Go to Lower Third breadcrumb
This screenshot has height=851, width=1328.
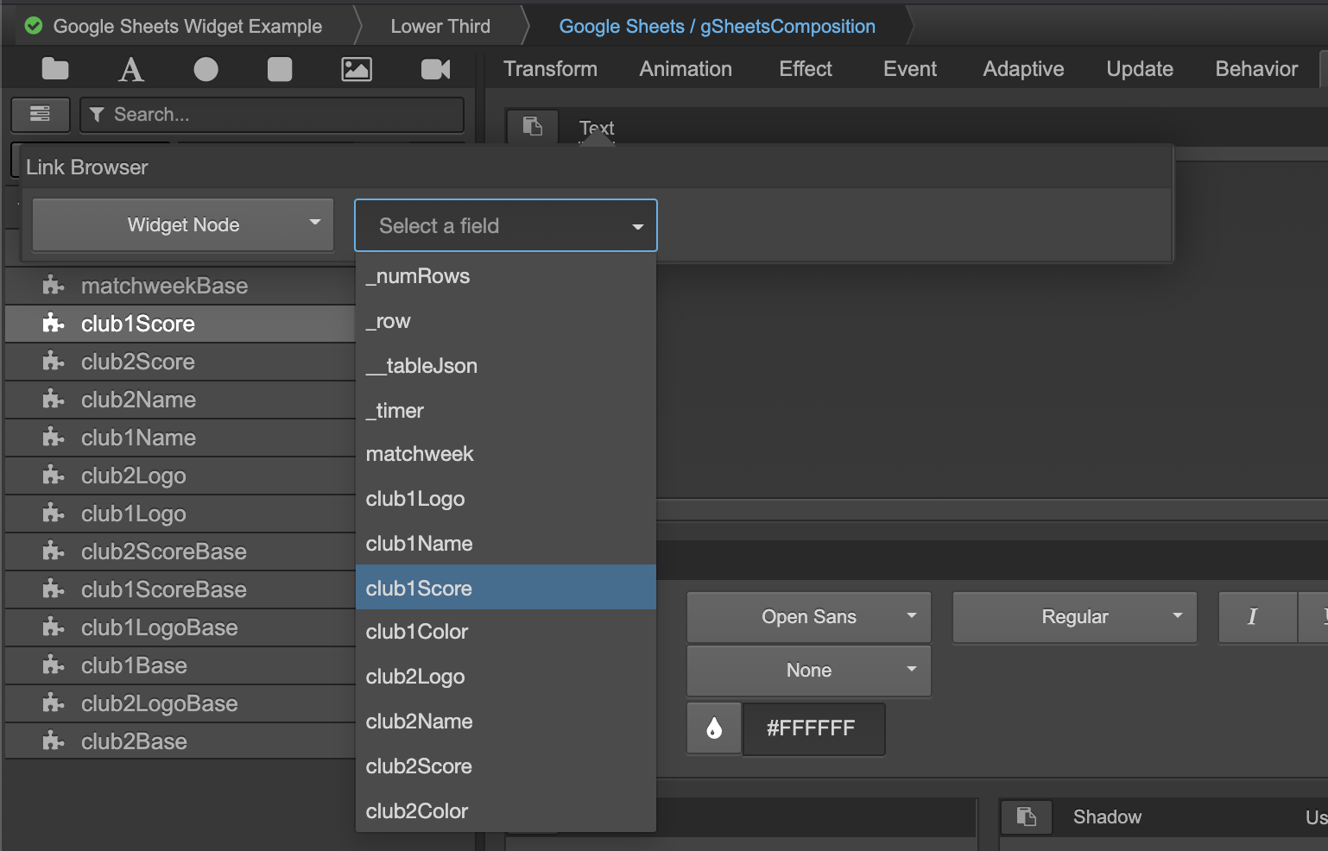[440, 26]
